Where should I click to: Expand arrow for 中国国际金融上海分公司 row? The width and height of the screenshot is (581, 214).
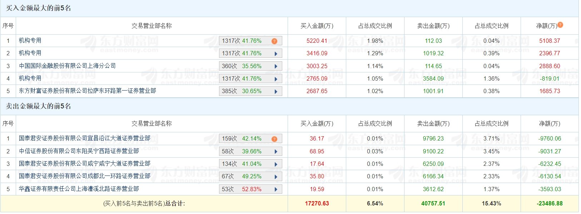click(276, 66)
